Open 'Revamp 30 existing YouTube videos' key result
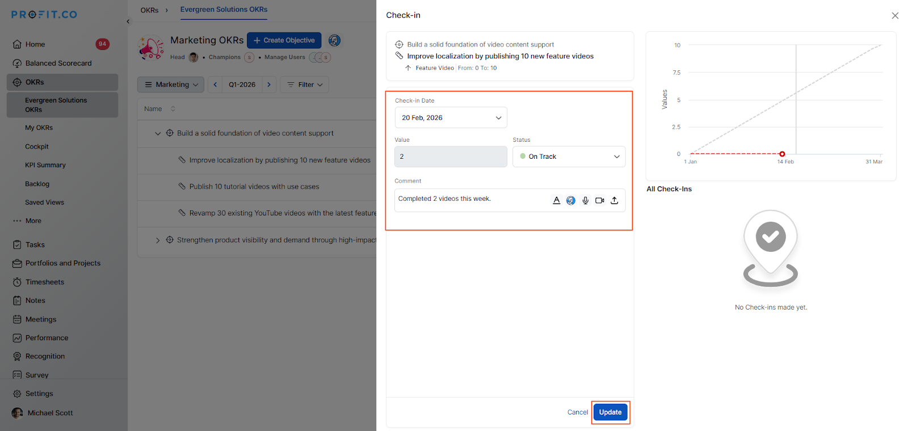Screen dimensions: 908x431 click(x=283, y=213)
